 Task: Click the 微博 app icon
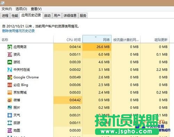pos(10,100)
